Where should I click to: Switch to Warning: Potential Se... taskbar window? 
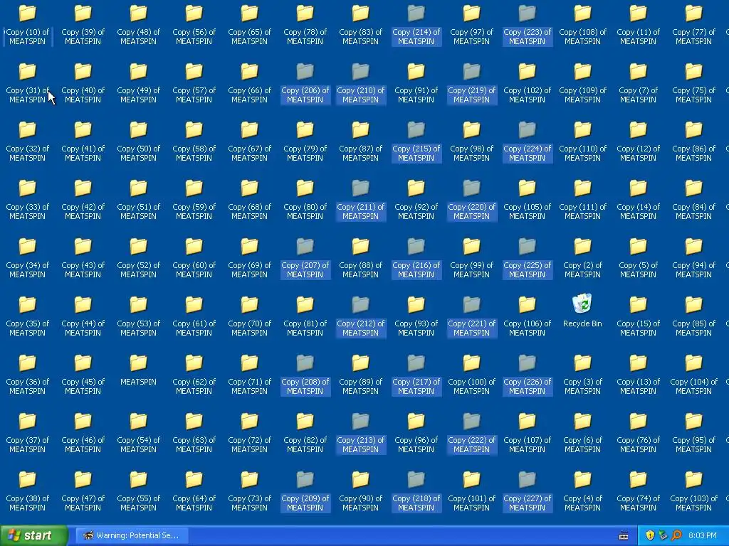(x=132, y=535)
